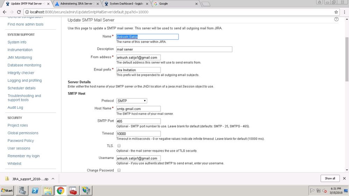This screenshot has width=349, height=196.
Task: Open a new browser tab
Action: pos(206,4)
